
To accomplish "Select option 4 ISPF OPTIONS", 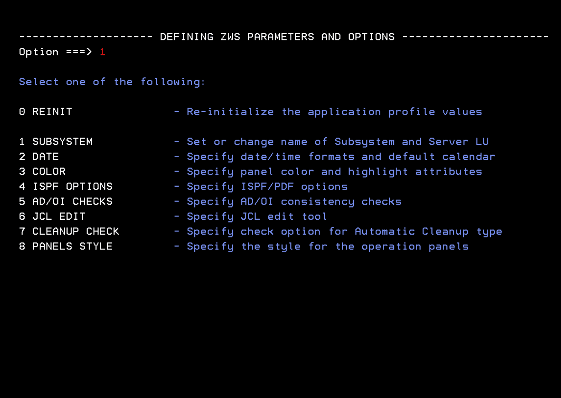I will click(66, 186).
